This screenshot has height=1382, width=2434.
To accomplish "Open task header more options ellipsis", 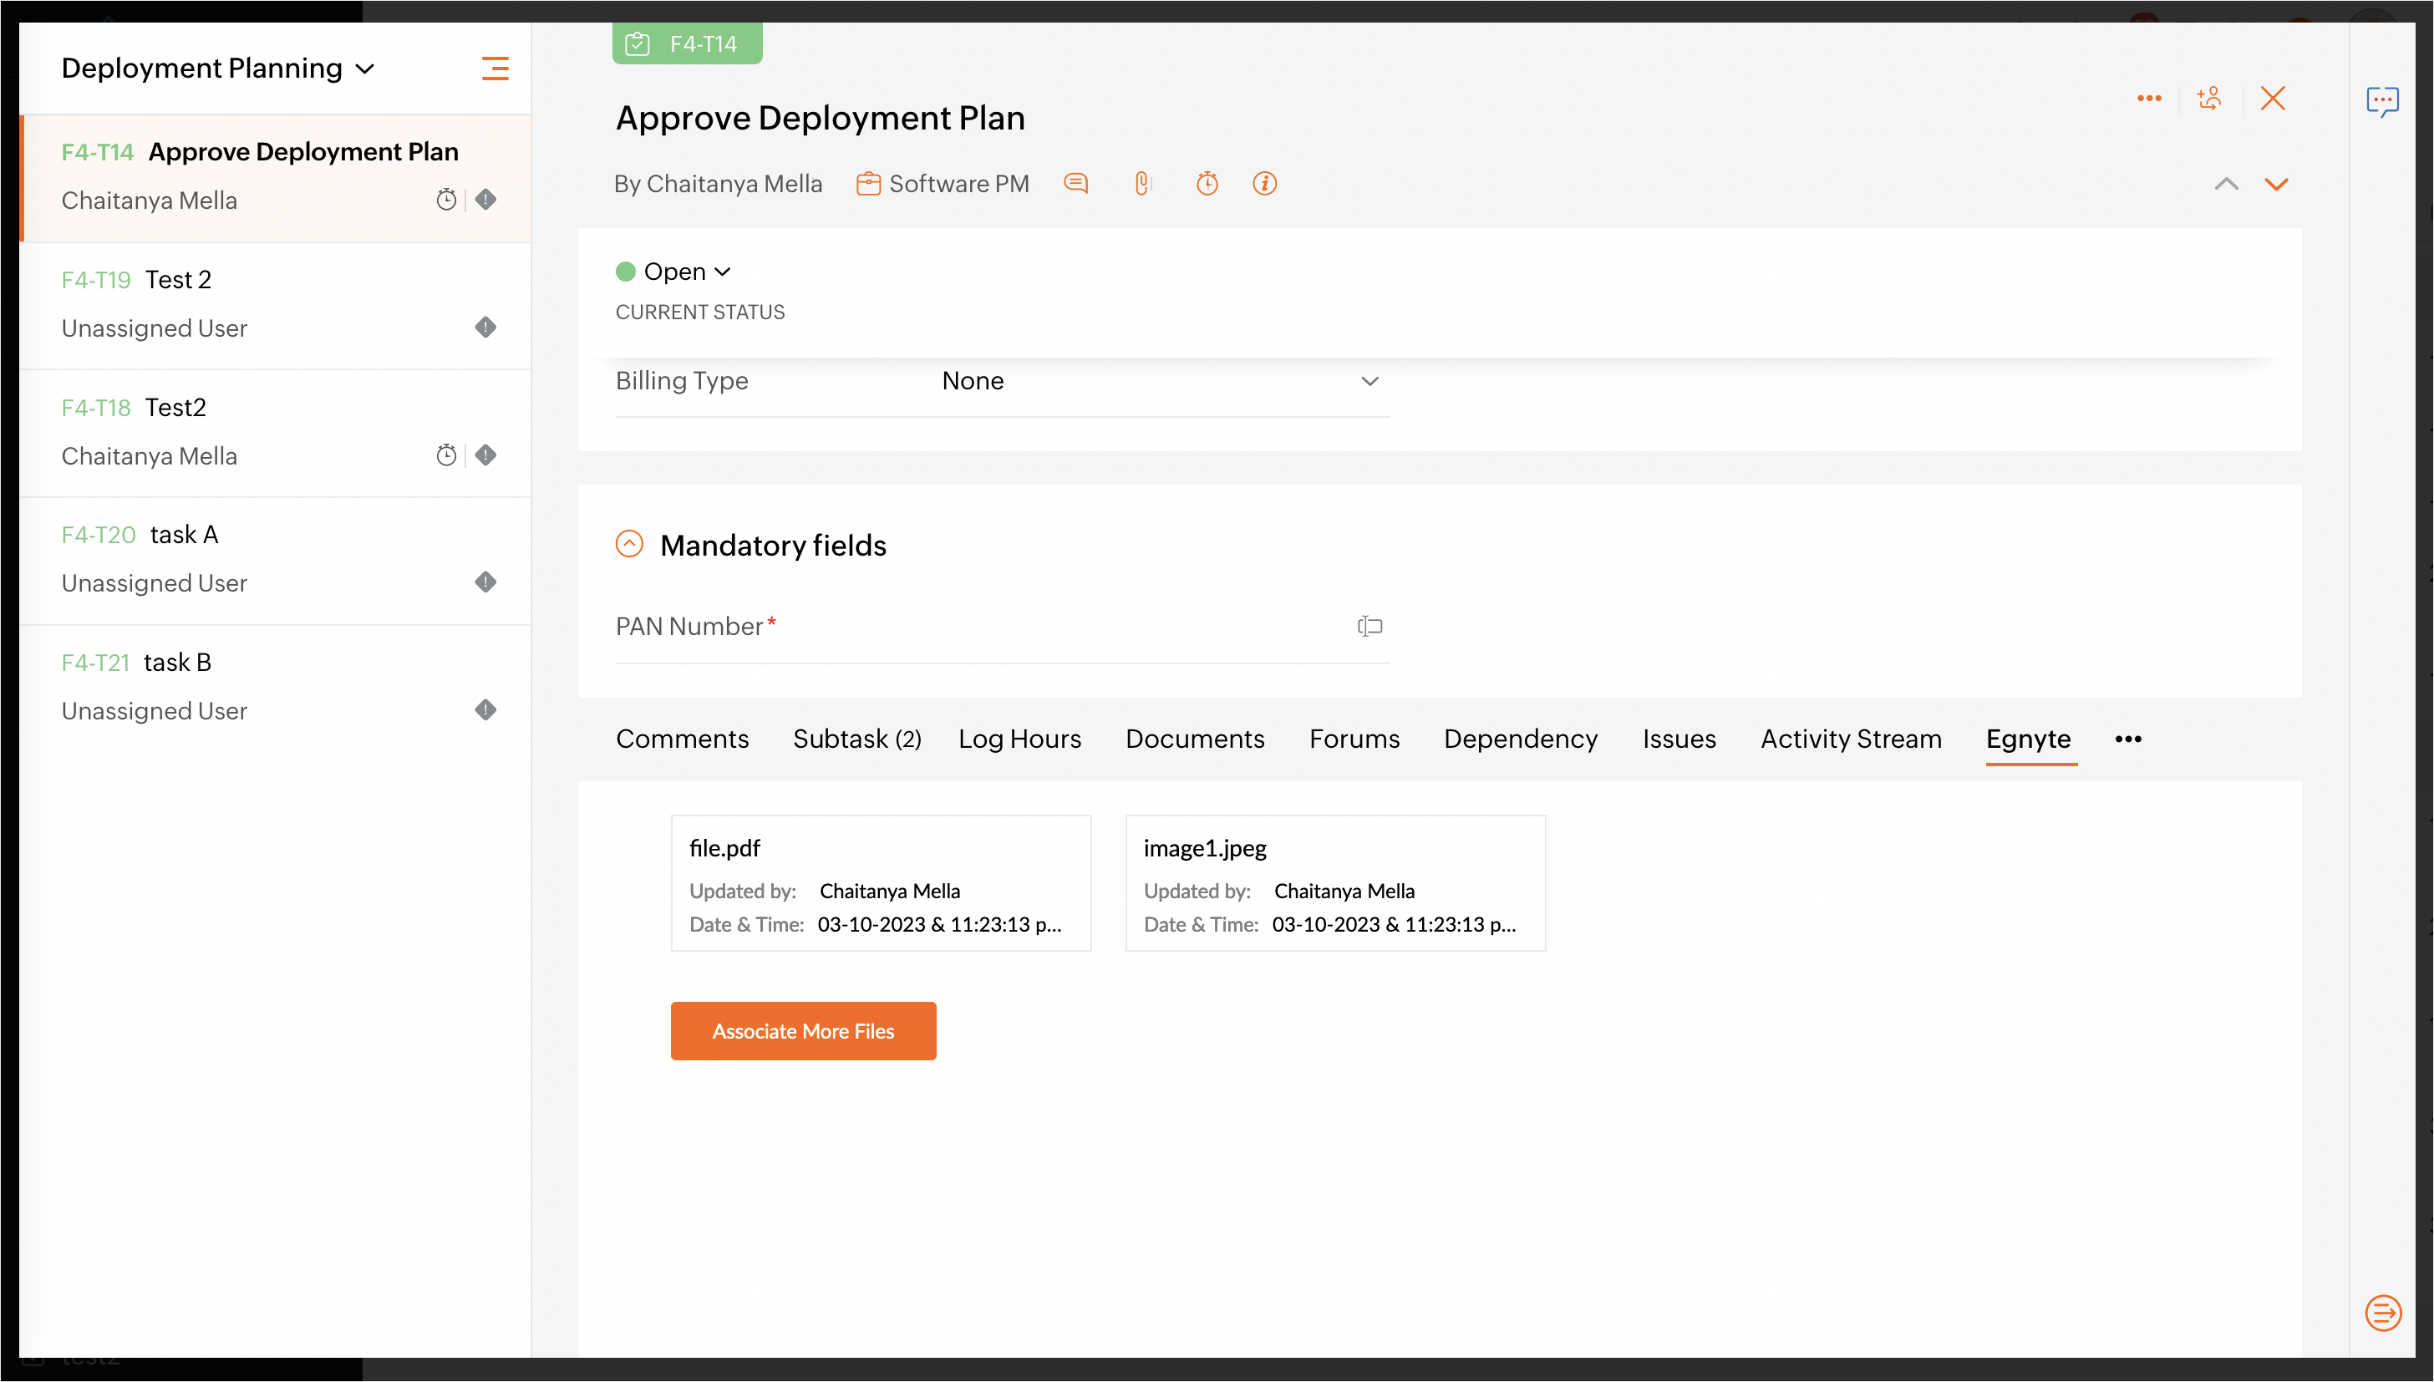I will tap(2148, 99).
